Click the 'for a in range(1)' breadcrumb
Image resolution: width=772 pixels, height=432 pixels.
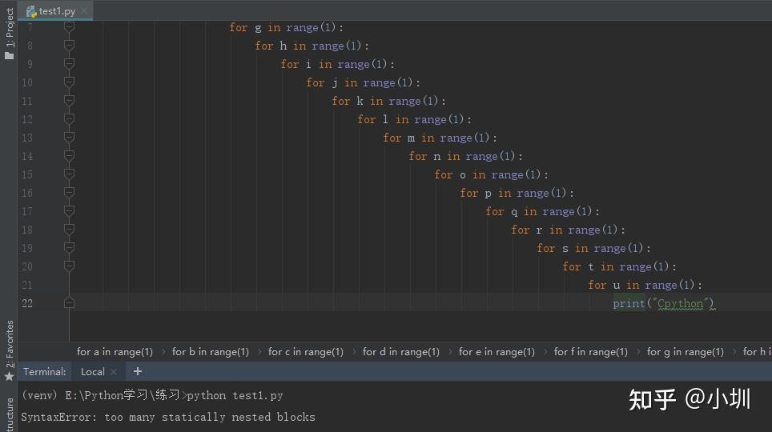click(x=115, y=352)
